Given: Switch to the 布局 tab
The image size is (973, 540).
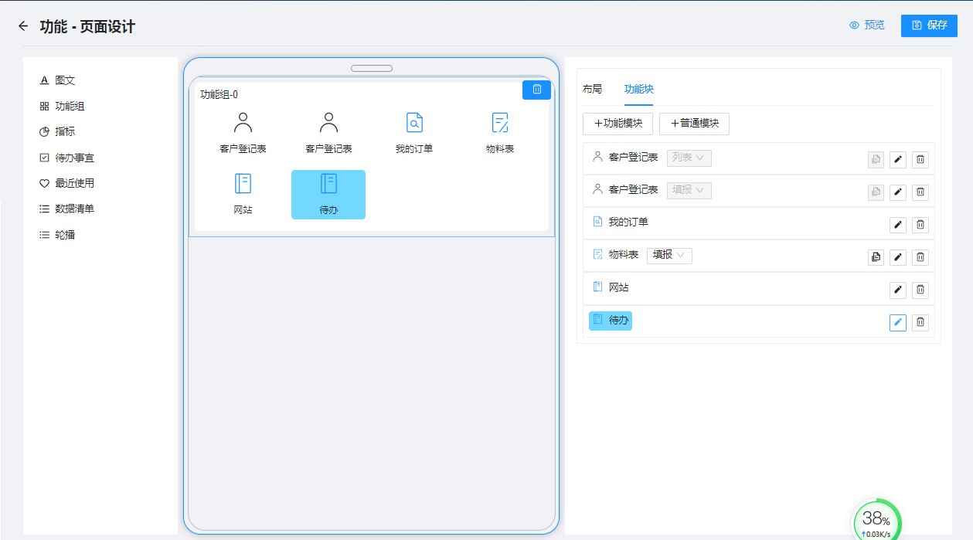Looking at the screenshot, I should pyautogui.click(x=592, y=89).
